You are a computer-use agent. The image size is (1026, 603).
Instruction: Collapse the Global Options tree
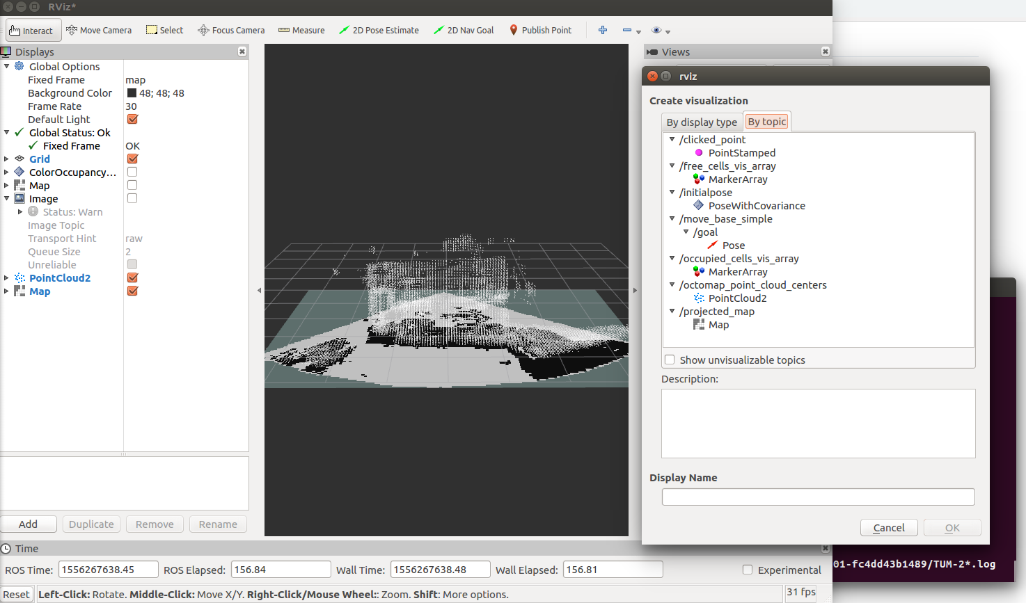click(x=6, y=66)
